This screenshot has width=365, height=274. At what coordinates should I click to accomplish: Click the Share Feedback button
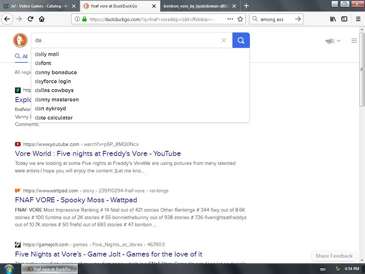(334, 256)
